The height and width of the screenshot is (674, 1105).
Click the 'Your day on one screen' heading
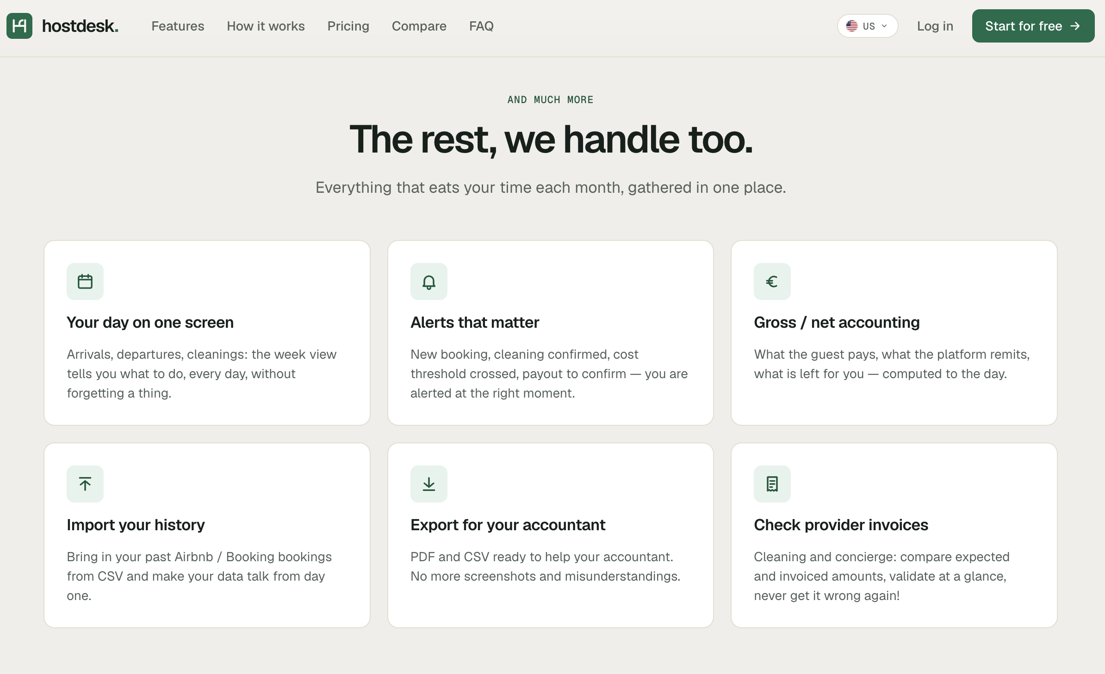coord(150,322)
